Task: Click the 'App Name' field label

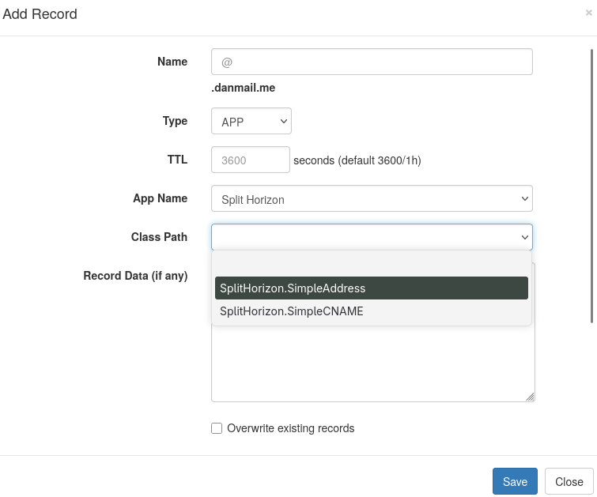Action: point(160,199)
